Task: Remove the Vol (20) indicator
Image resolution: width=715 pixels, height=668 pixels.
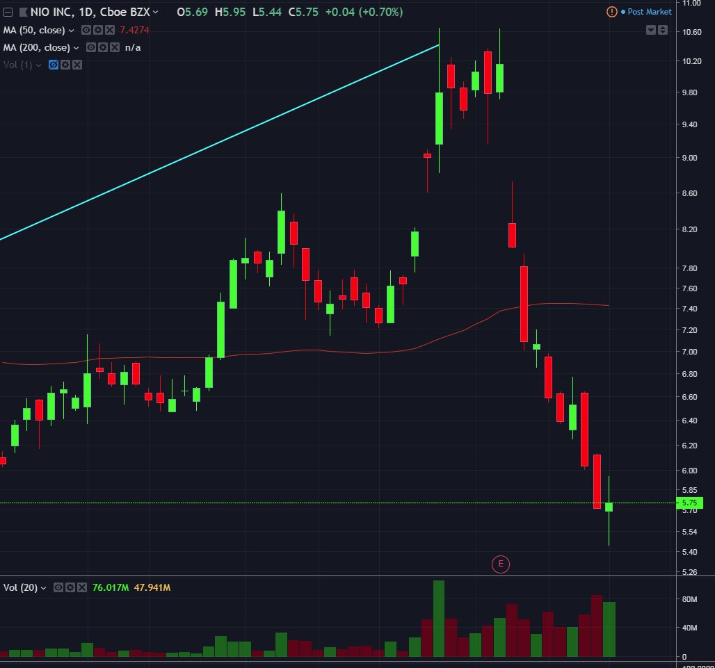Action: 82,587
